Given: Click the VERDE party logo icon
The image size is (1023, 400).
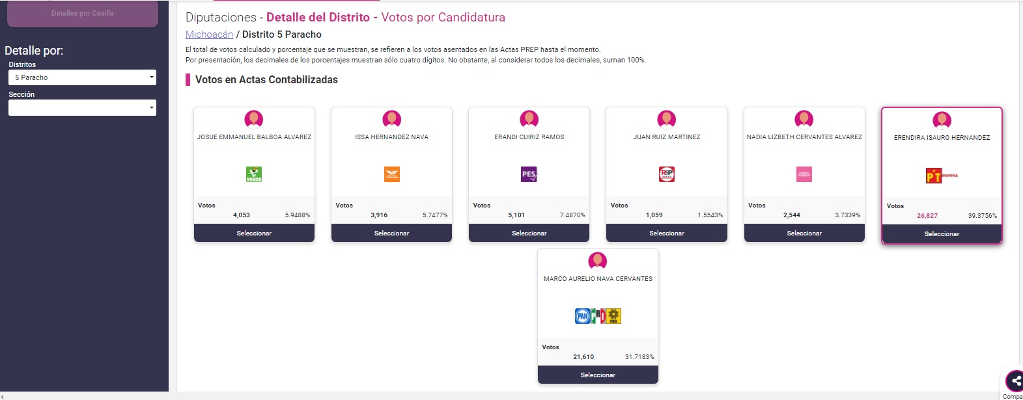Looking at the screenshot, I should [x=254, y=174].
